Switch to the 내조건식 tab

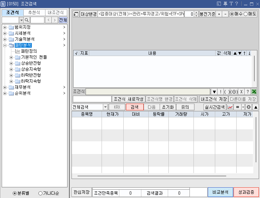click(56, 12)
